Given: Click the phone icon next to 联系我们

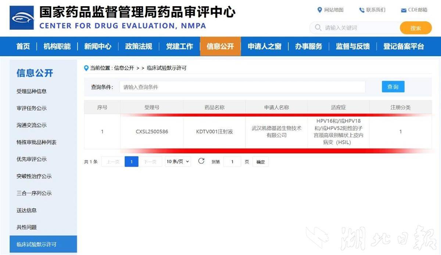Looking at the screenshot, I should pyautogui.click(x=361, y=10).
